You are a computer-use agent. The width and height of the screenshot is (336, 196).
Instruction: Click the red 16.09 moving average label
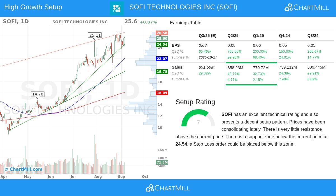tap(162, 93)
